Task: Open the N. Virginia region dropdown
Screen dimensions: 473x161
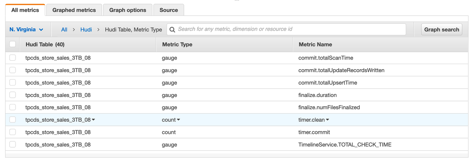Action: click(x=26, y=30)
